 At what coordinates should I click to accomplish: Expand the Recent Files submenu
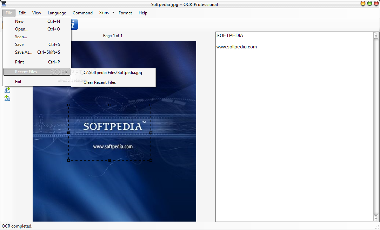coord(37,72)
